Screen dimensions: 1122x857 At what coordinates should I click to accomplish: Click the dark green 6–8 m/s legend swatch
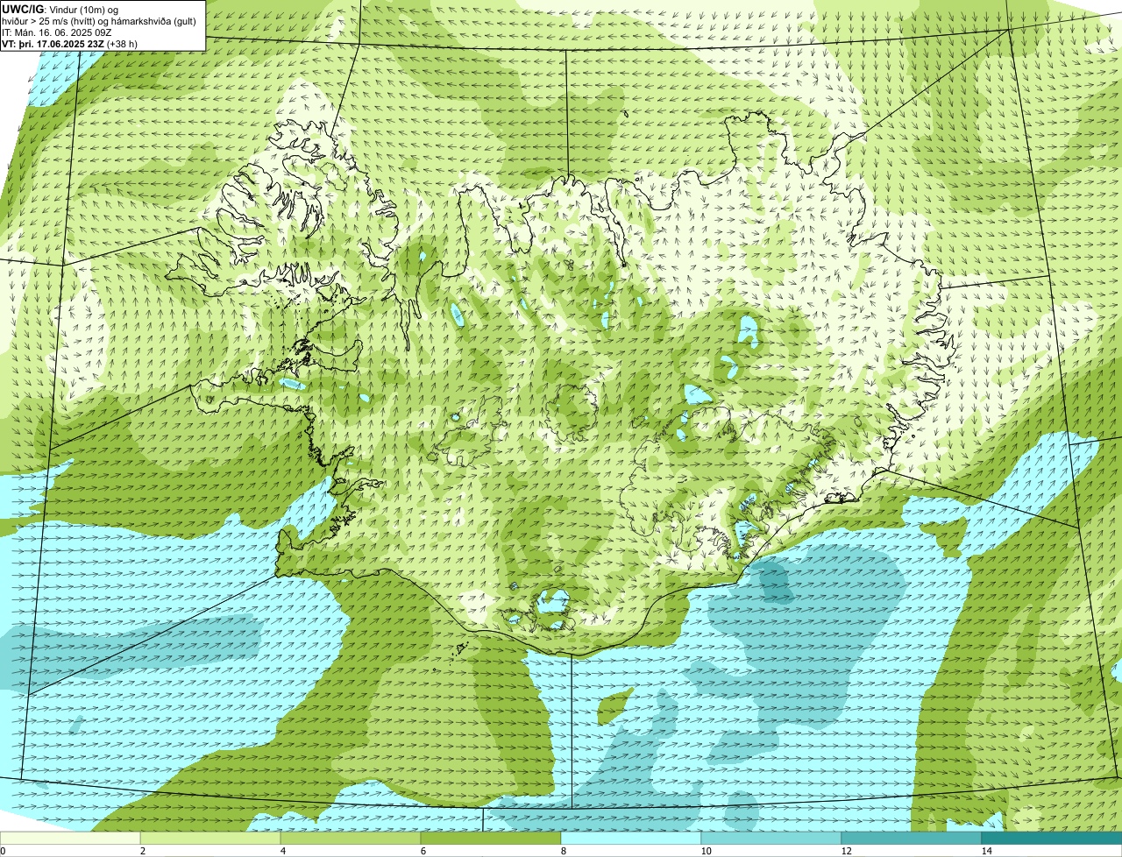(x=491, y=838)
